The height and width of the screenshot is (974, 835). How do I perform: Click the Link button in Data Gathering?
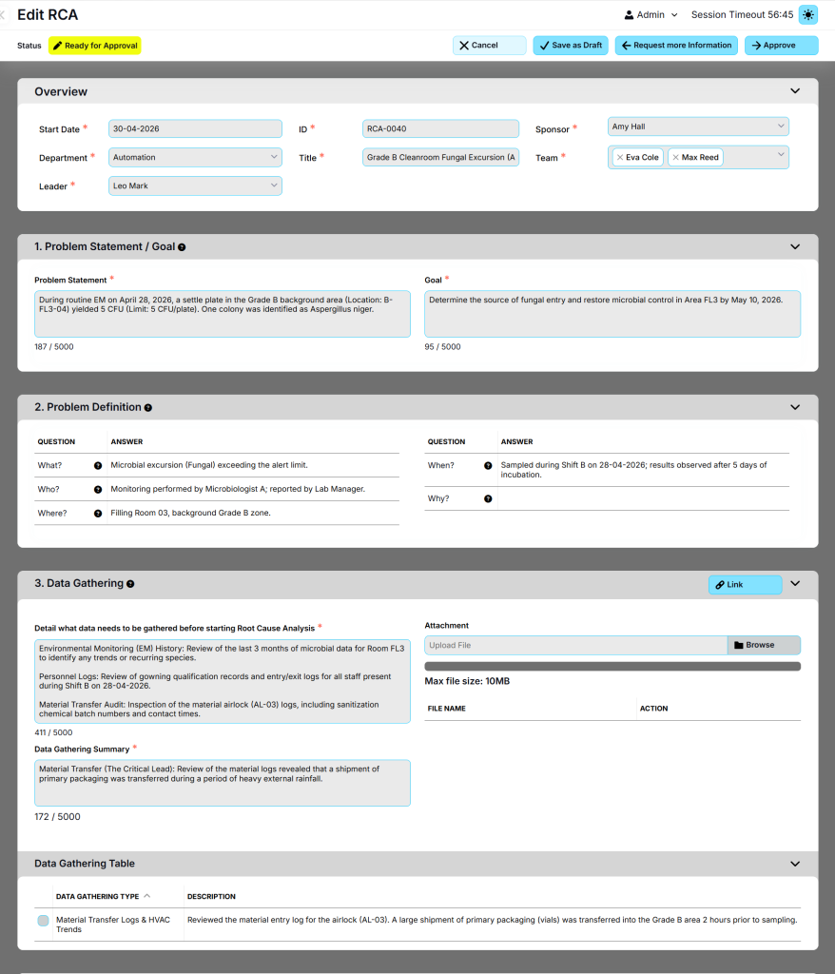tap(745, 585)
